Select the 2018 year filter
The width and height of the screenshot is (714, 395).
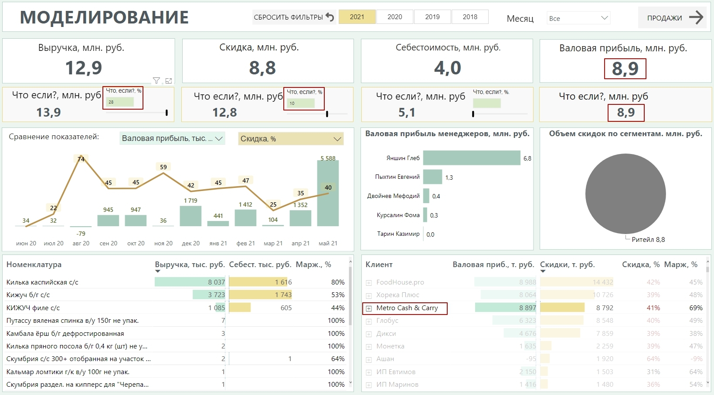tap(470, 17)
